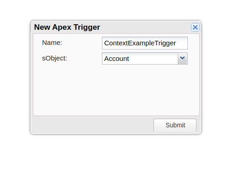Viewport: 249px width, 175px height.
Task: Click the Name input field
Action: [x=145, y=43]
